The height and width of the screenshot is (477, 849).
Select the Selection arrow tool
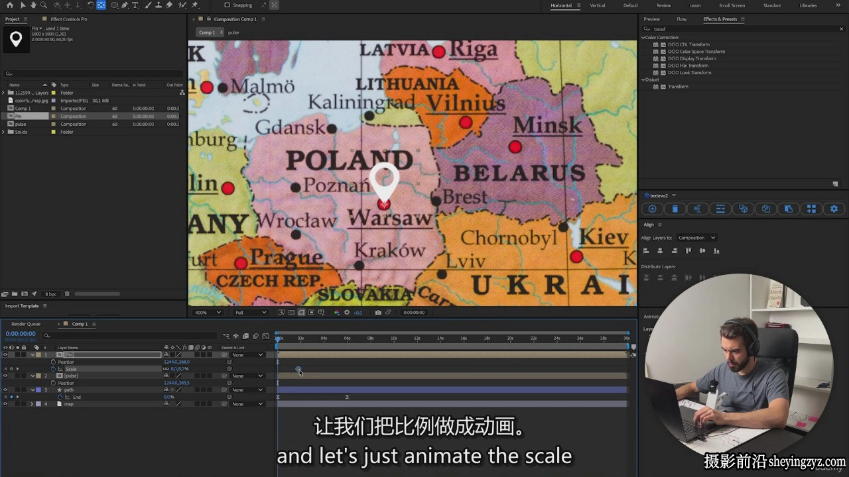[23, 5]
